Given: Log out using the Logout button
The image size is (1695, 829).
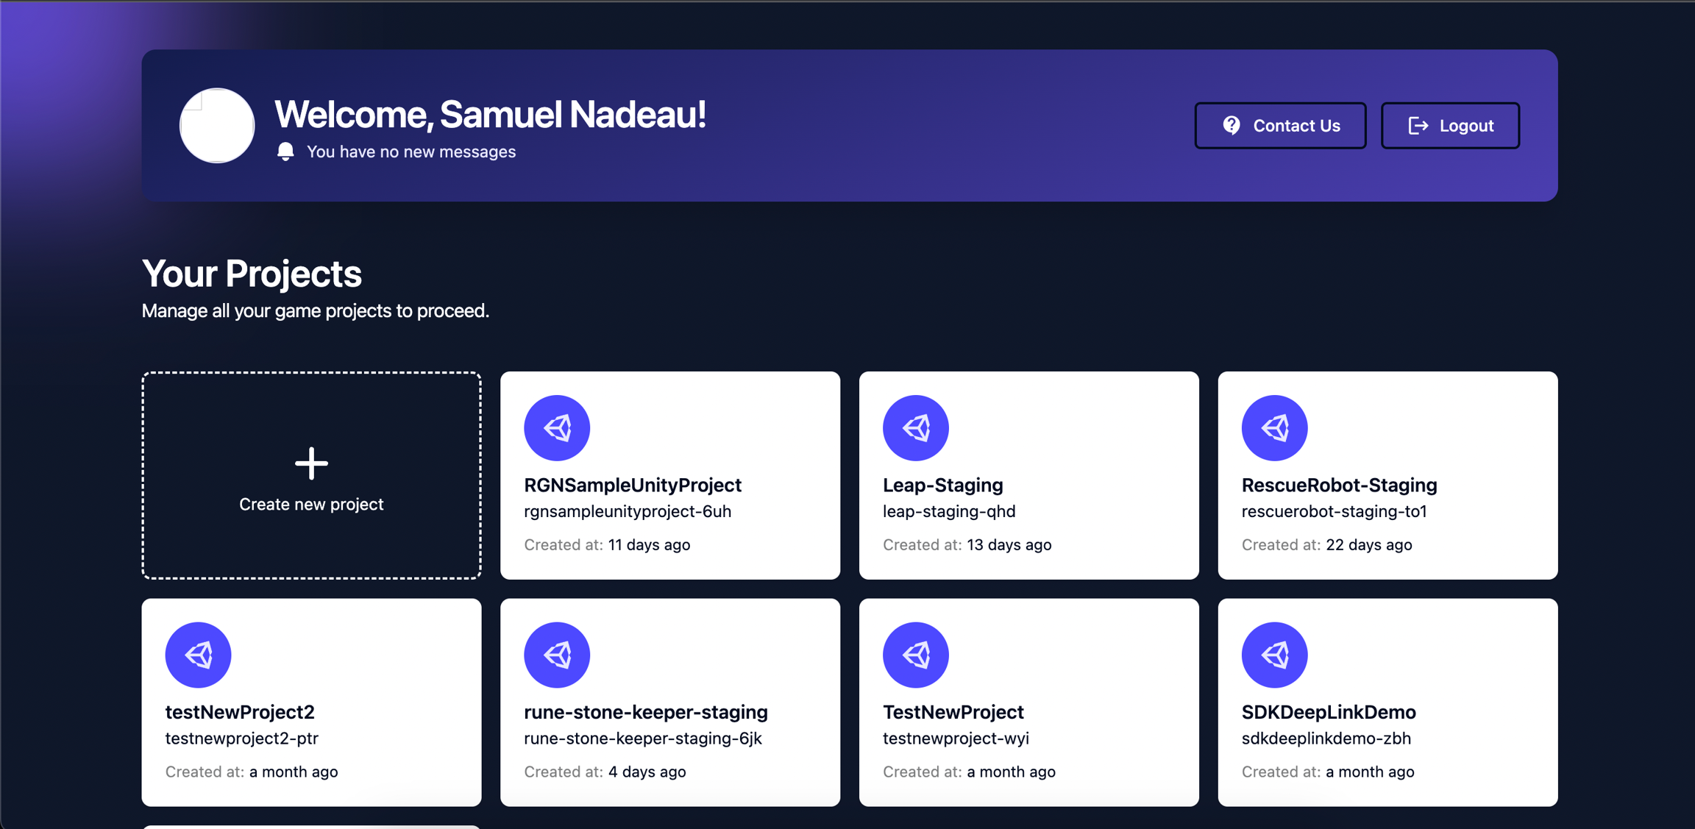Looking at the screenshot, I should click(1450, 126).
